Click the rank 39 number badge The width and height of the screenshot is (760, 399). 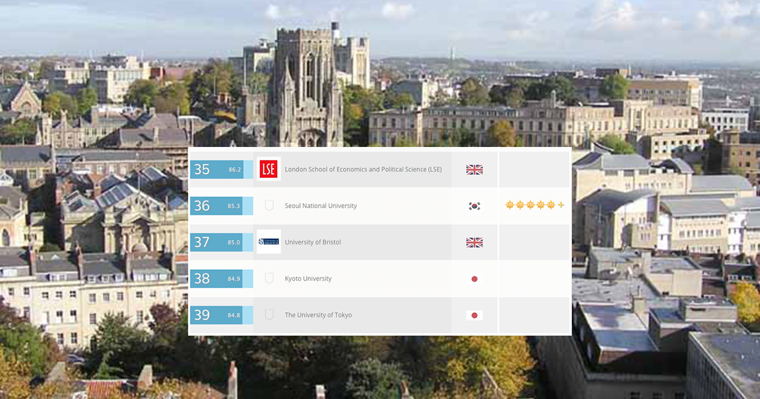pos(202,315)
